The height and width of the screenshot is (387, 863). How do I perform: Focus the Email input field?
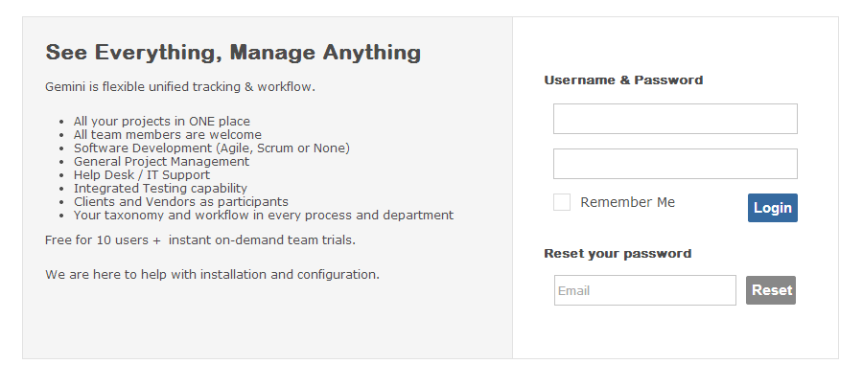[644, 290]
